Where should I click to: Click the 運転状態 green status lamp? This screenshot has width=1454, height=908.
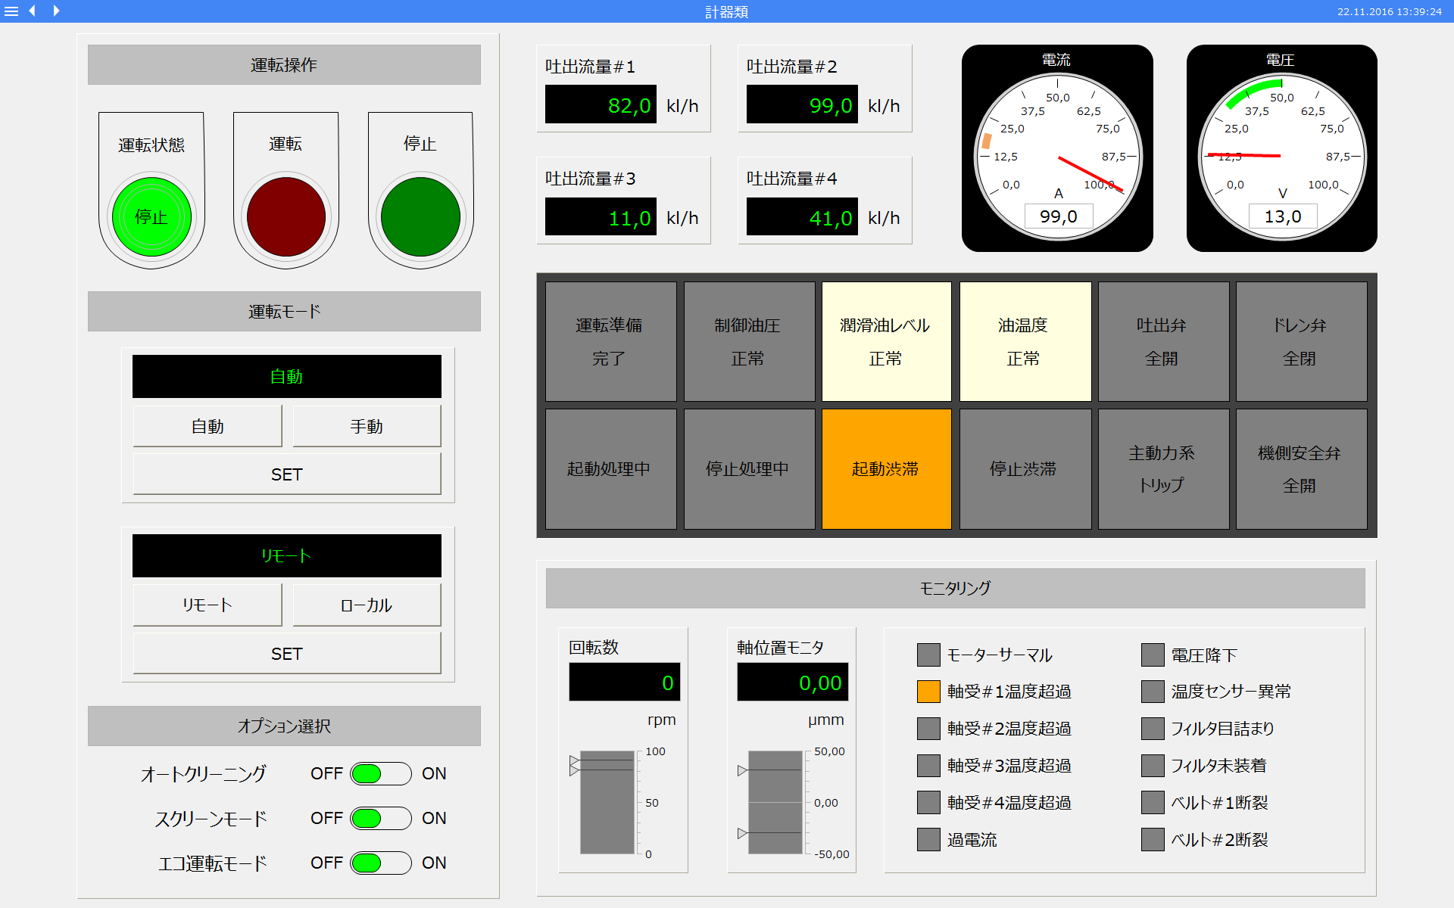click(x=151, y=217)
